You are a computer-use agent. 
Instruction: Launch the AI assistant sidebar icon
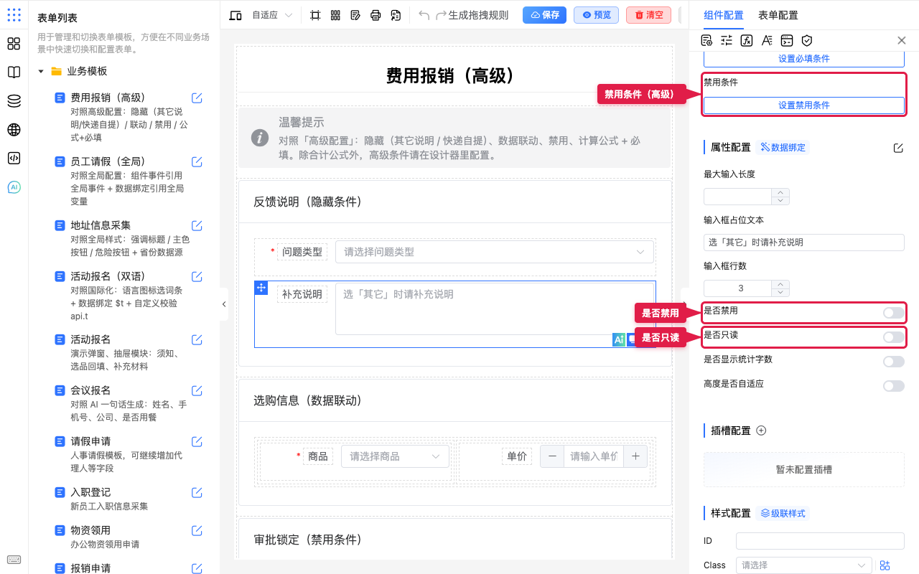point(14,187)
